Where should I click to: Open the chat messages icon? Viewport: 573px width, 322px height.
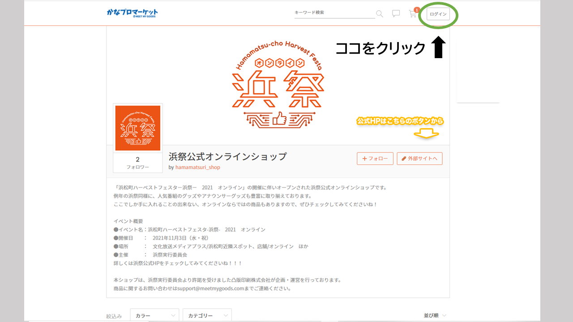(x=396, y=14)
